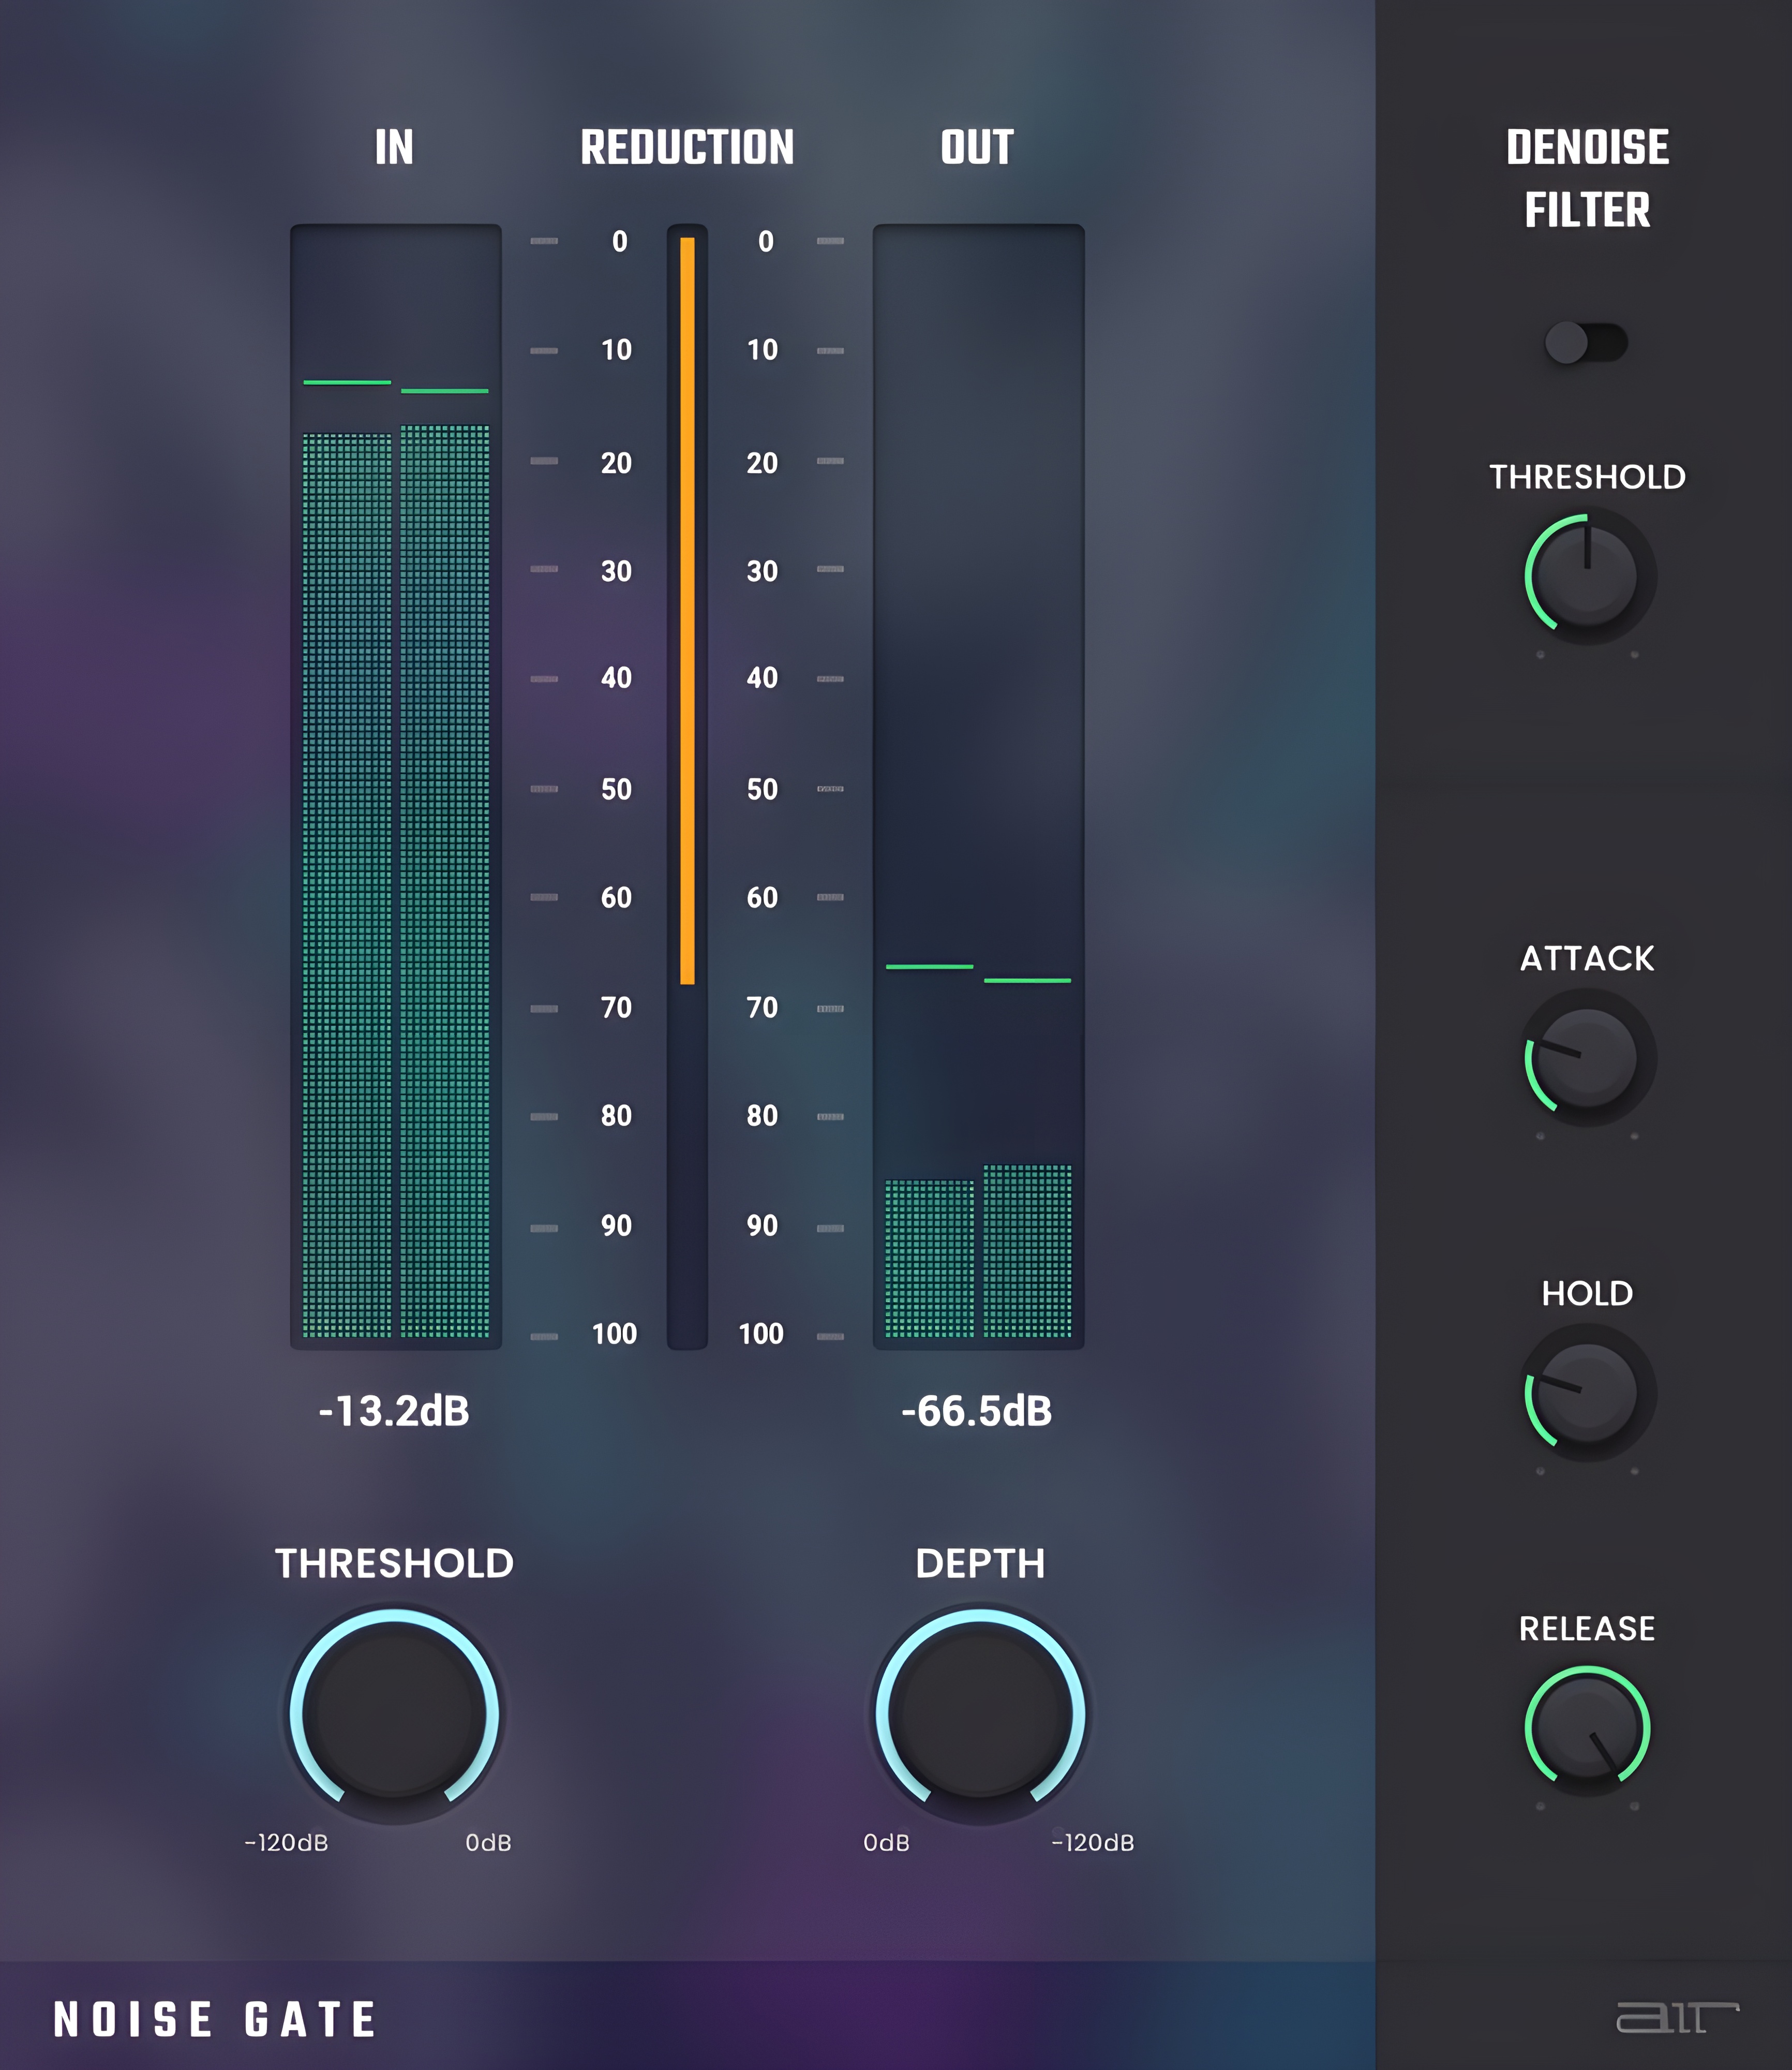Click the -120dB label under Threshold knob
Viewport: 1792px width, 2070px height.
[287, 1843]
